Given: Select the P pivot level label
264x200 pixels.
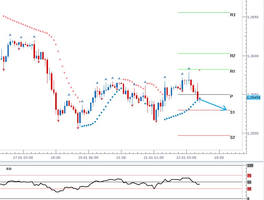Looking at the screenshot, I should [232, 96].
